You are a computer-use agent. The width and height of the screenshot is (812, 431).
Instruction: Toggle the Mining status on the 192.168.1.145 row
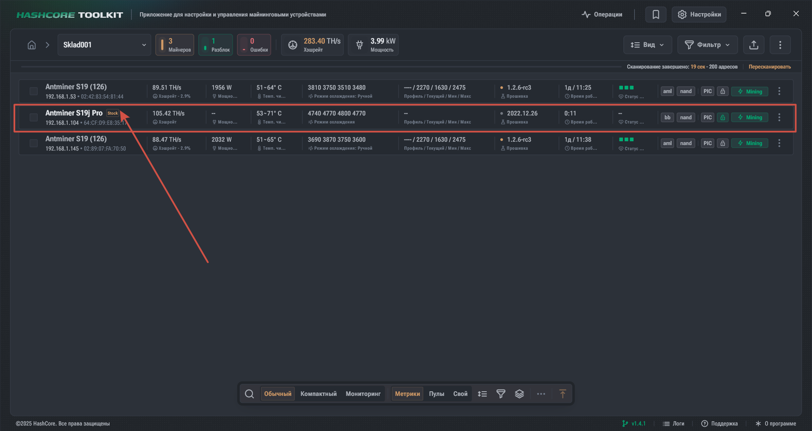750,143
